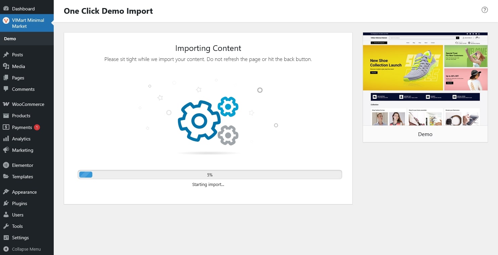498x255 pixels.
Task: Open the Settings menu link
Action: click(x=20, y=238)
